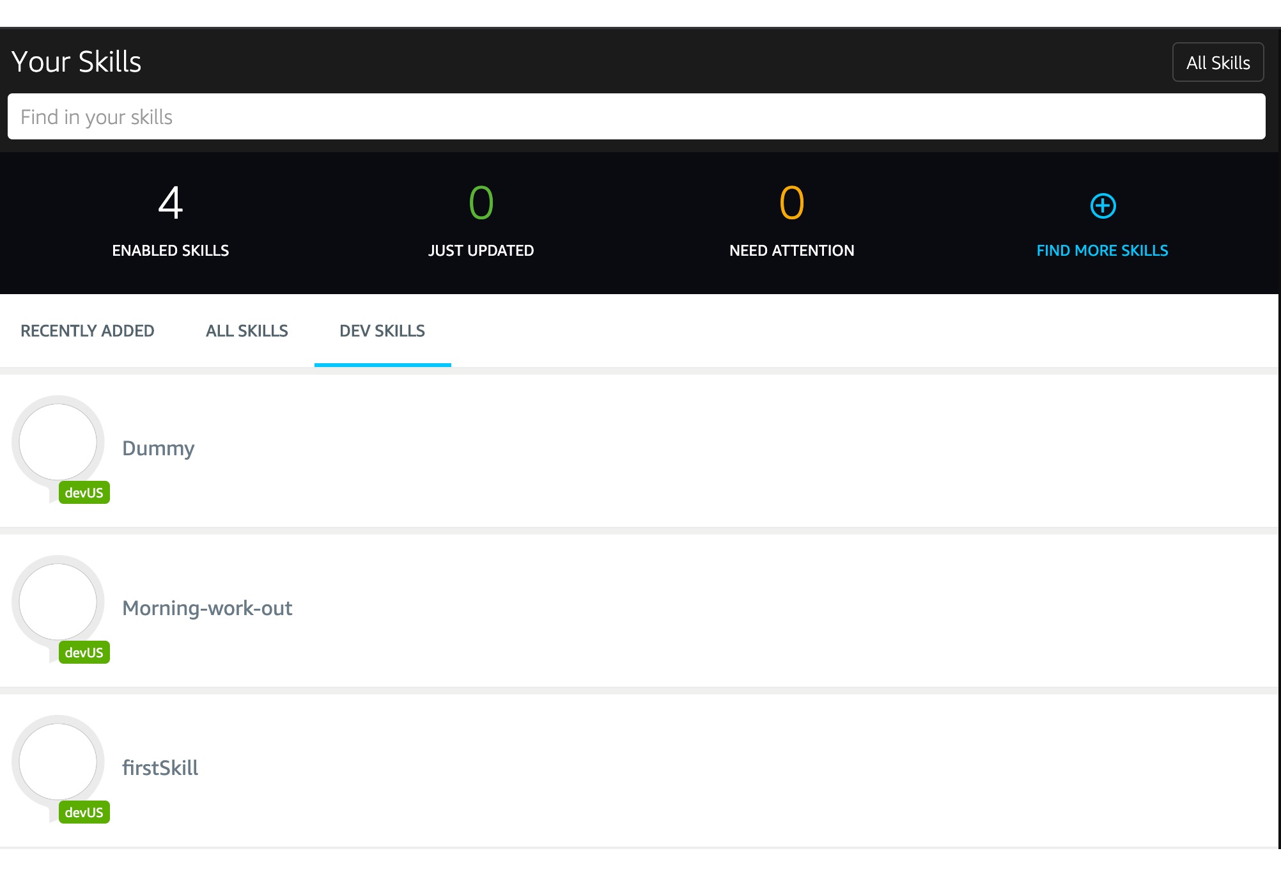Click devUS badge on firstSkill
This screenshot has height=876, width=1281.
pyautogui.click(x=84, y=812)
